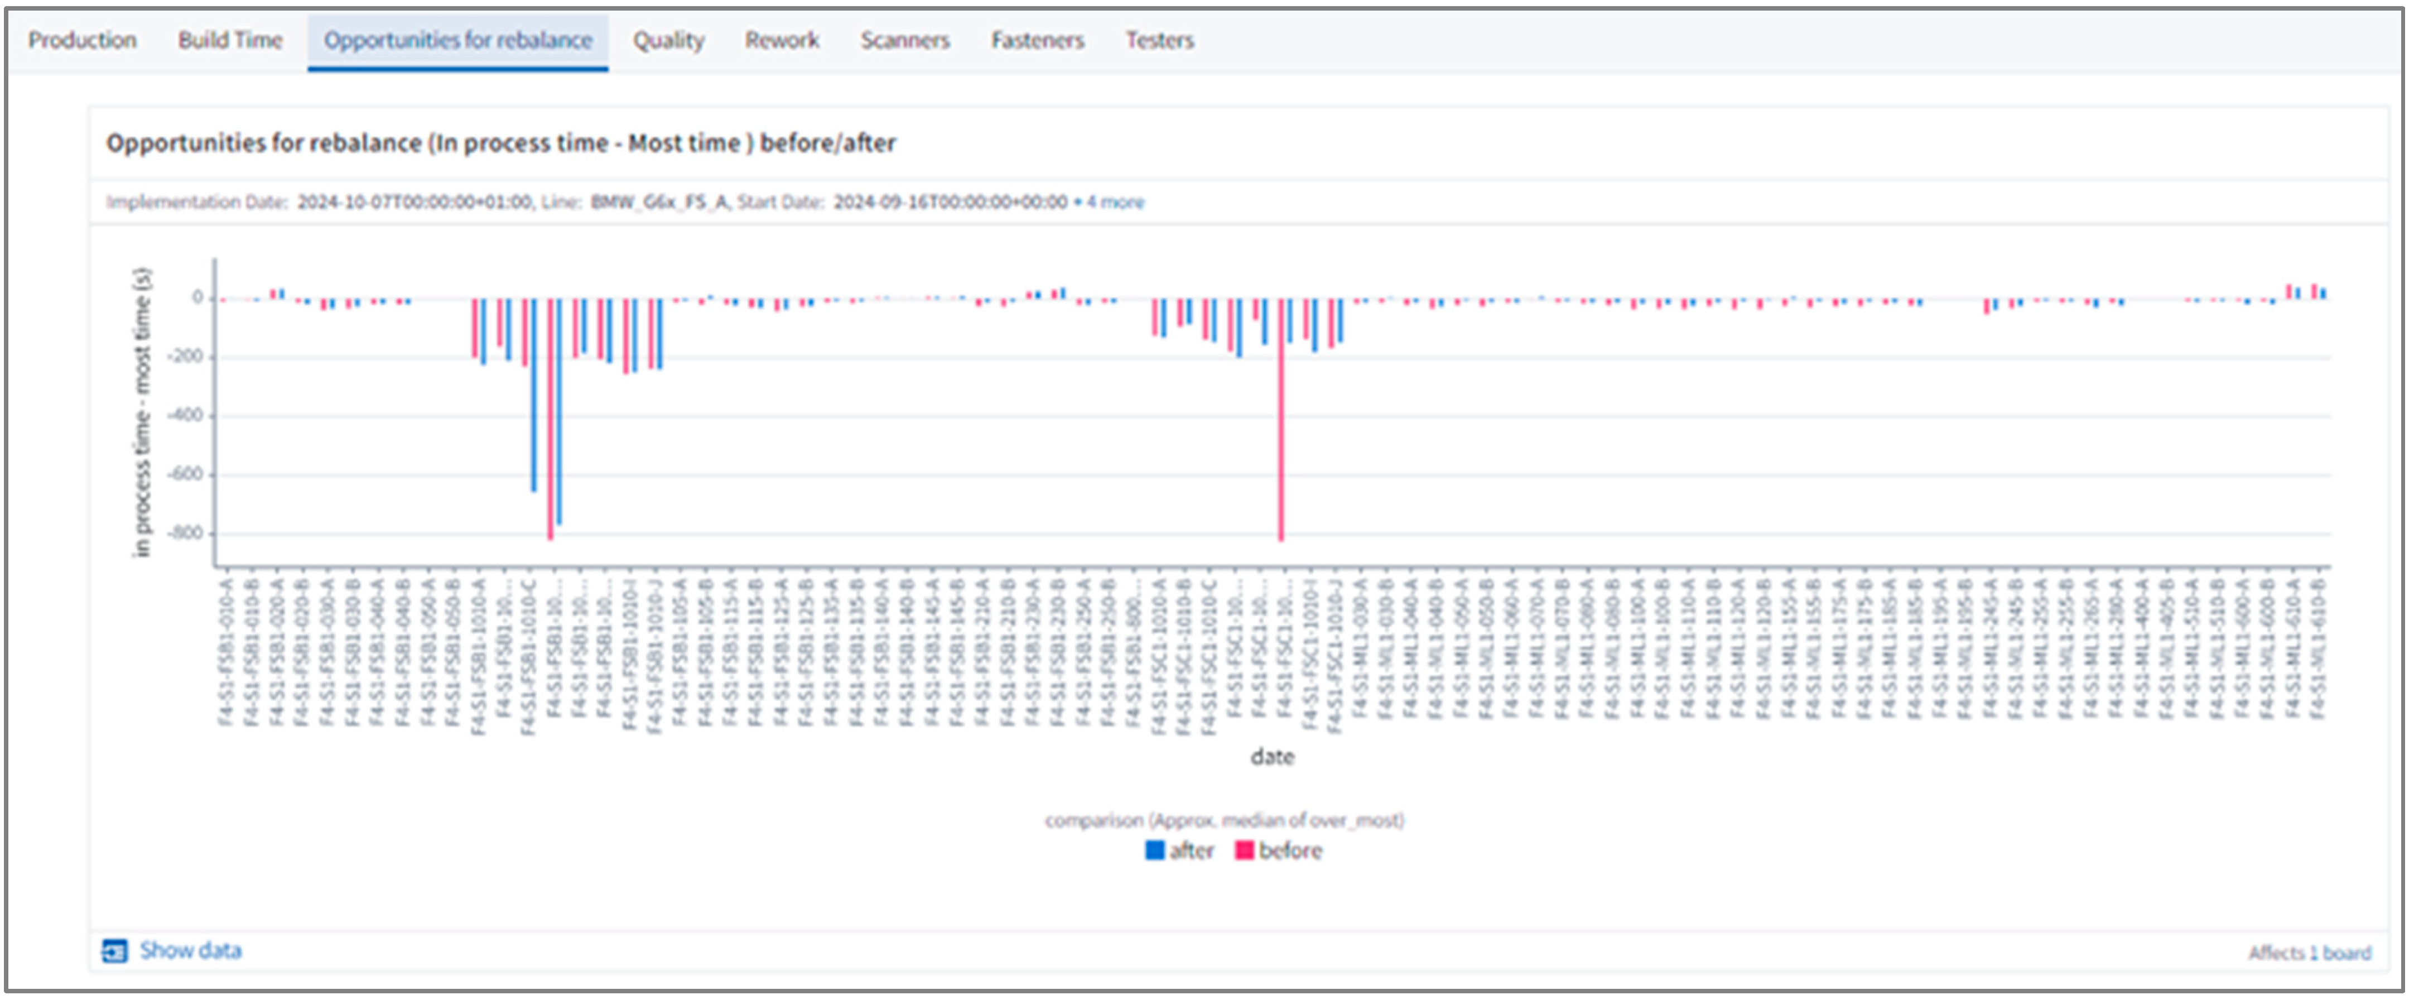Open the Production tab
Image resolution: width=2414 pixels, height=1000 pixels.
point(83,40)
